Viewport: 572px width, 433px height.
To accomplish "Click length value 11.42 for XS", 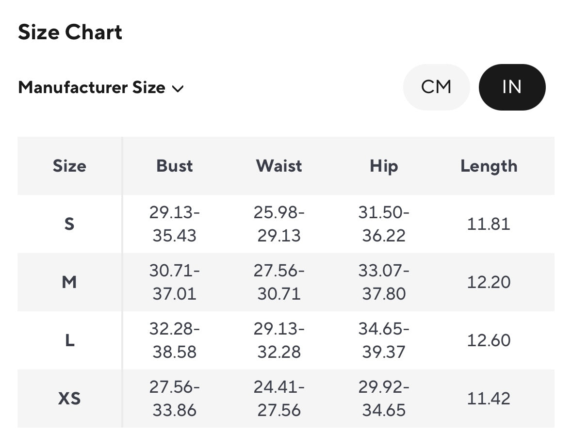I will pyautogui.click(x=489, y=399).
